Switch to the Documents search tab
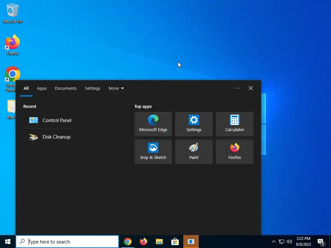The image size is (331, 248). [x=66, y=88]
